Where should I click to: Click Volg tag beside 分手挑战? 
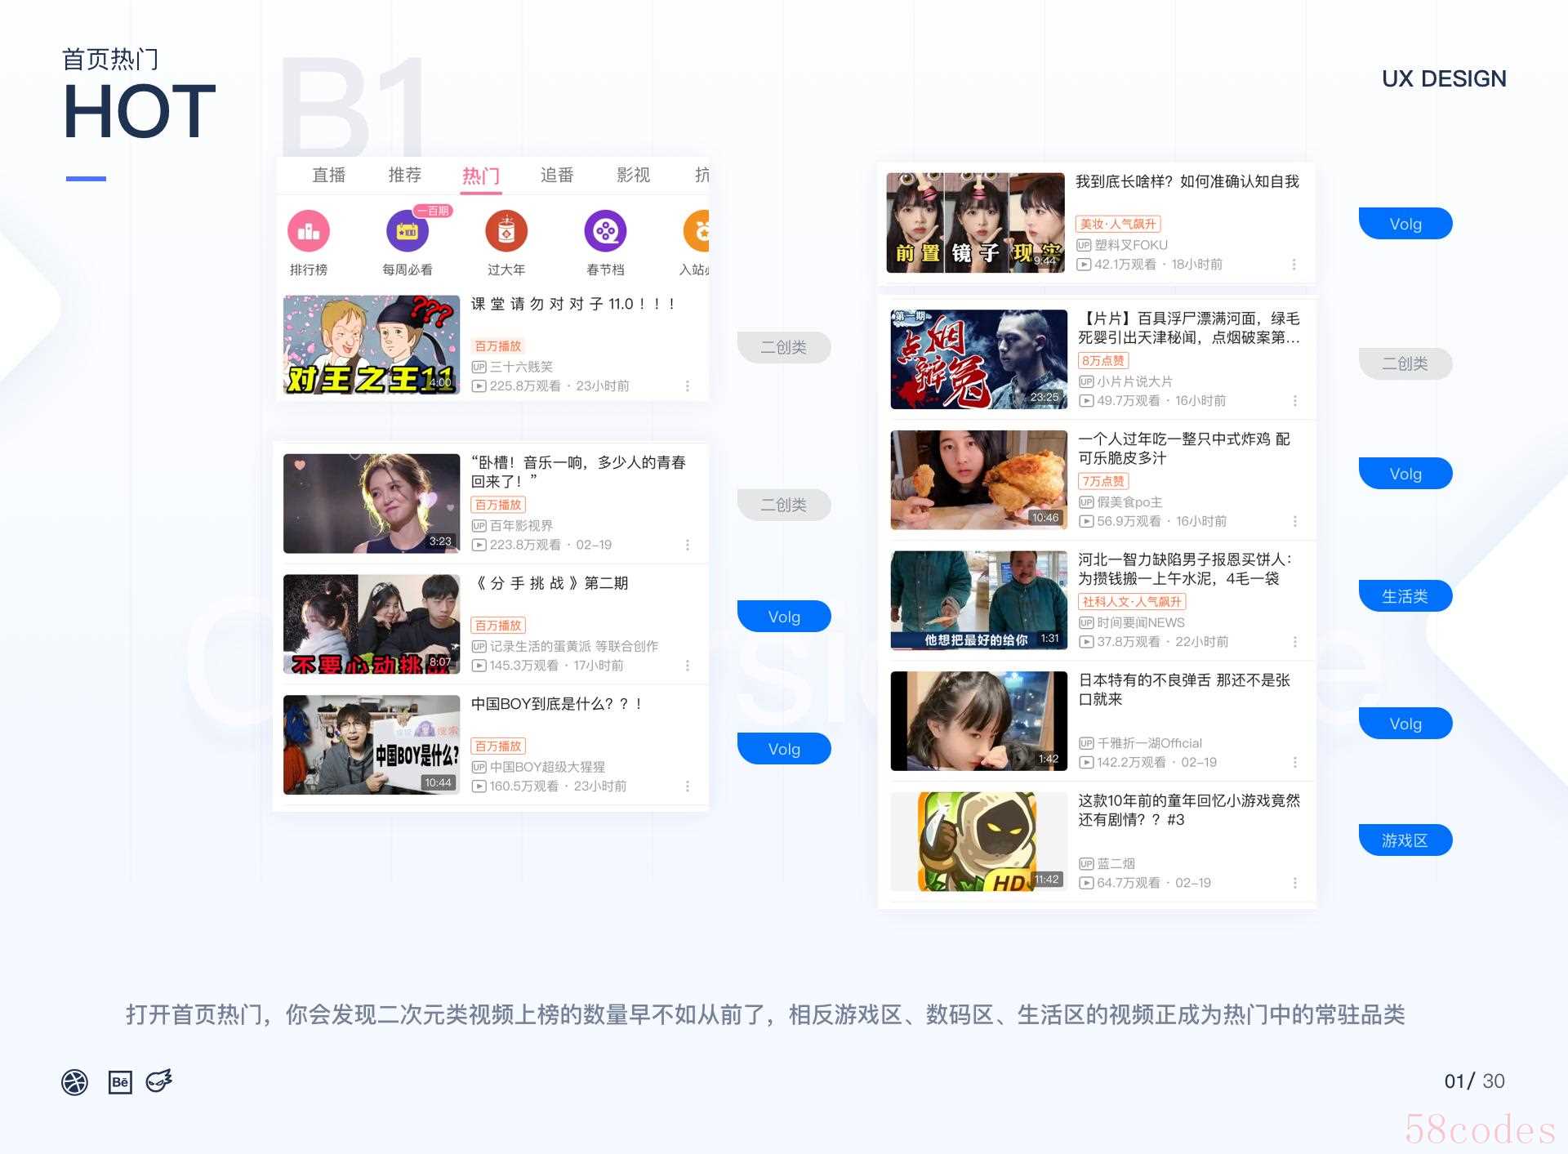[x=784, y=617]
